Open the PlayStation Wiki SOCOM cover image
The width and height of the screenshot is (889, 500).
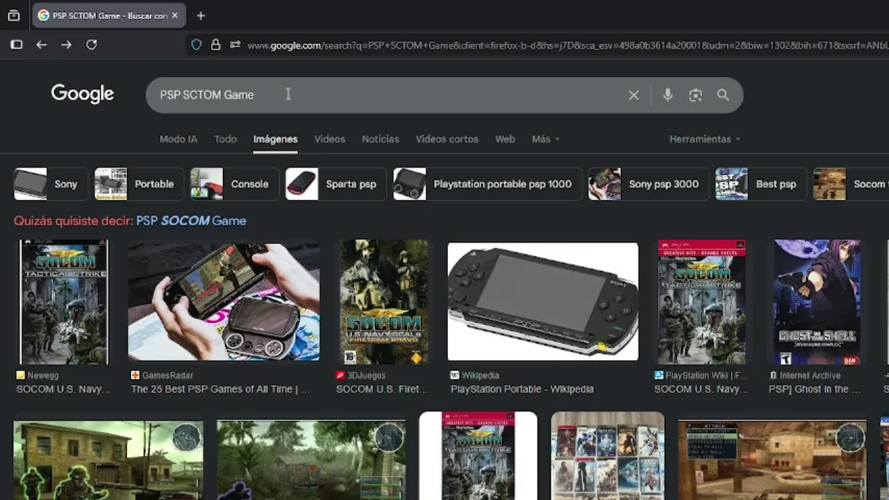coord(702,302)
